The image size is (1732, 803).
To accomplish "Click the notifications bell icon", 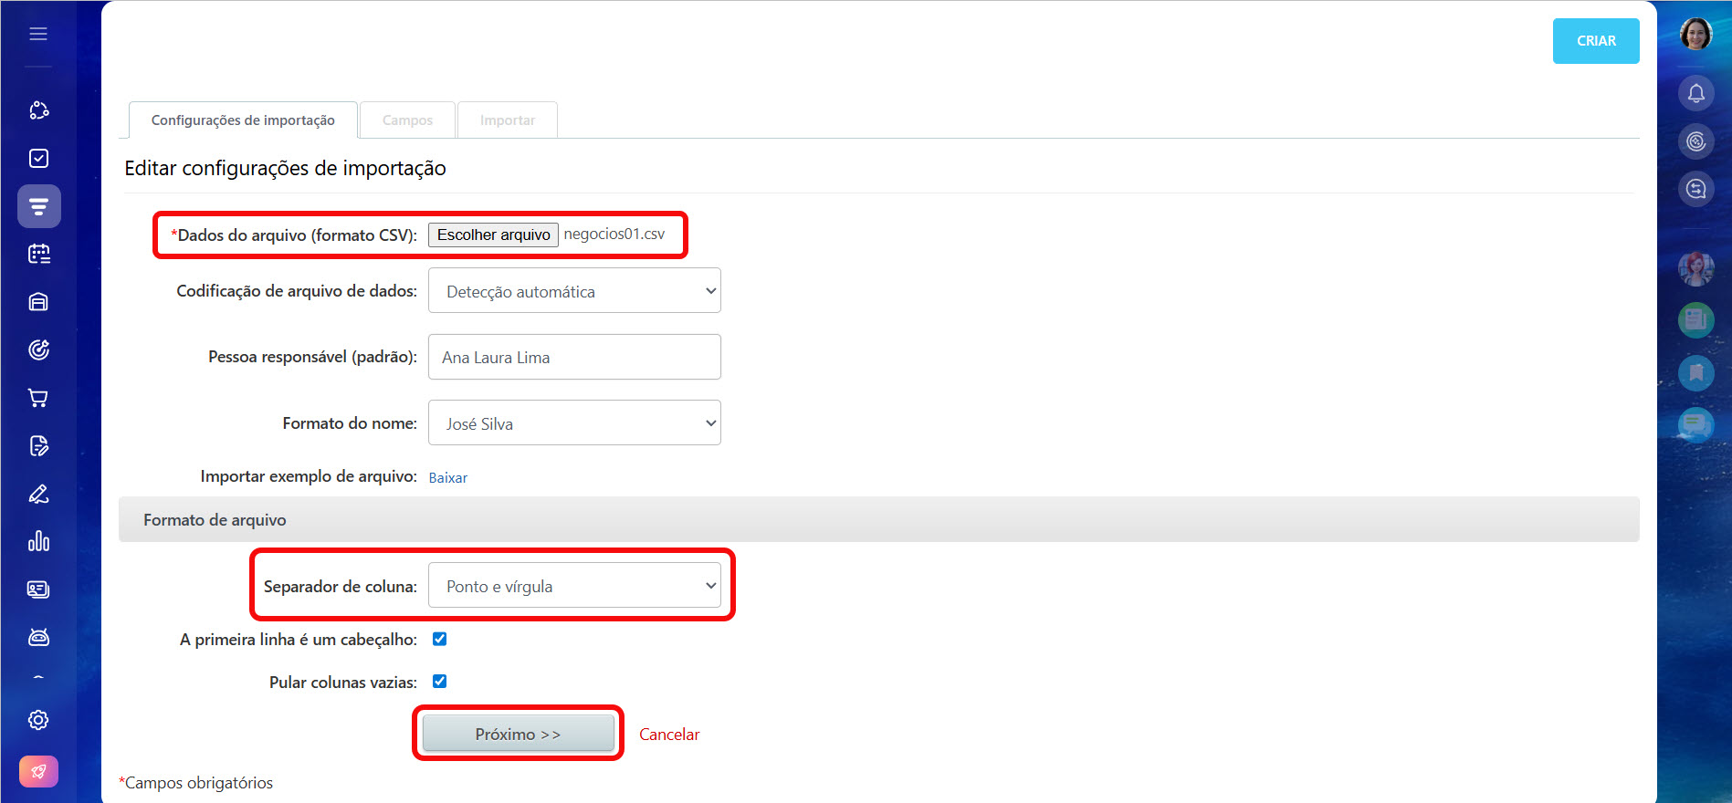I will [x=1695, y=93].
